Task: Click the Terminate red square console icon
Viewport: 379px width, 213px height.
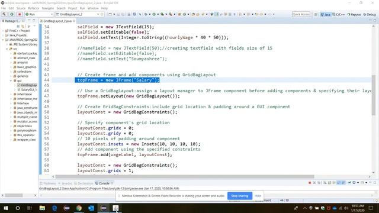Action: click(x=310, y=183)
